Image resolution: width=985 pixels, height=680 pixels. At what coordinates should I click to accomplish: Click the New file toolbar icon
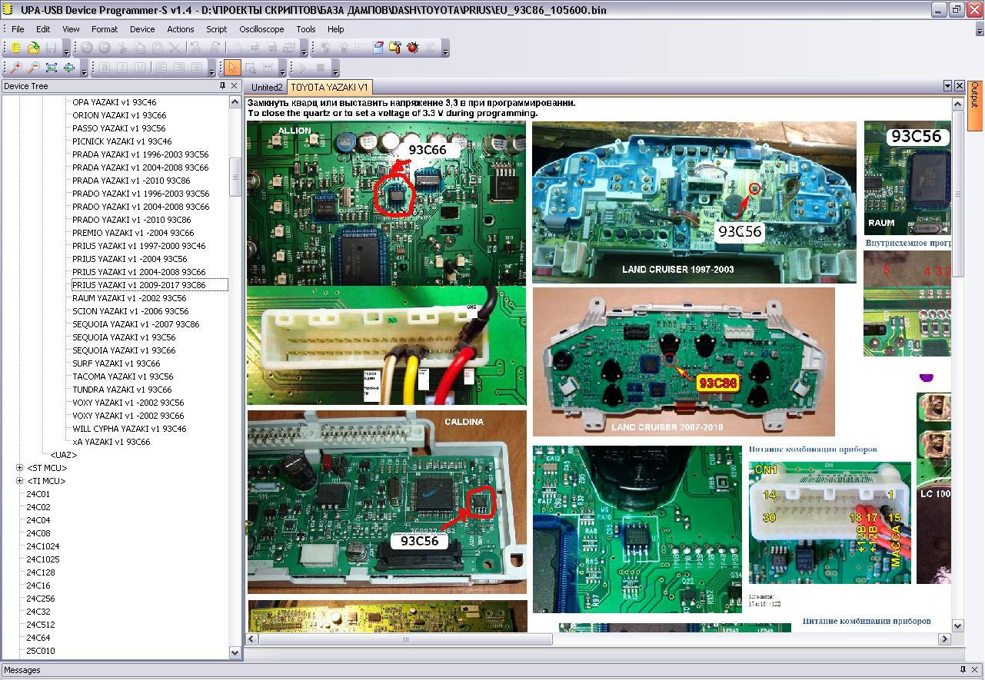16,48
